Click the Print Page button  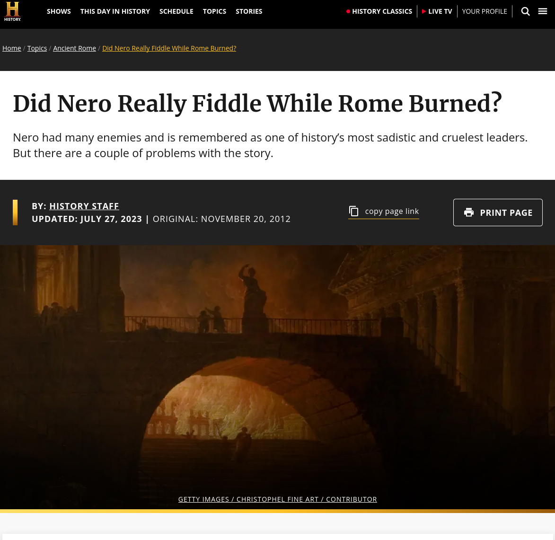(498, 212)
